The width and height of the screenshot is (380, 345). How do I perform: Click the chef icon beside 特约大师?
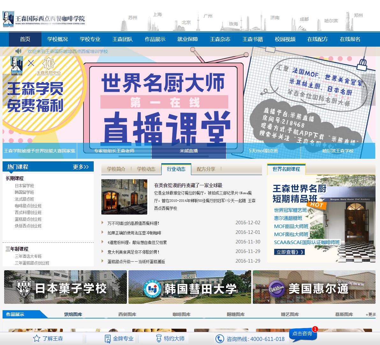[x=159, y=338]
